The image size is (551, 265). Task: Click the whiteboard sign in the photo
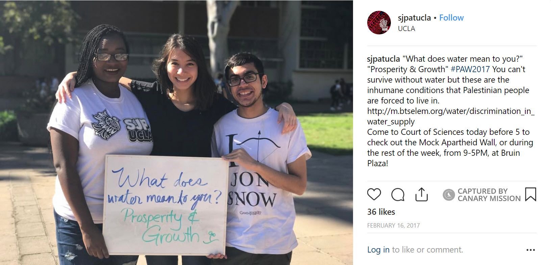click(x=166, y=205)
